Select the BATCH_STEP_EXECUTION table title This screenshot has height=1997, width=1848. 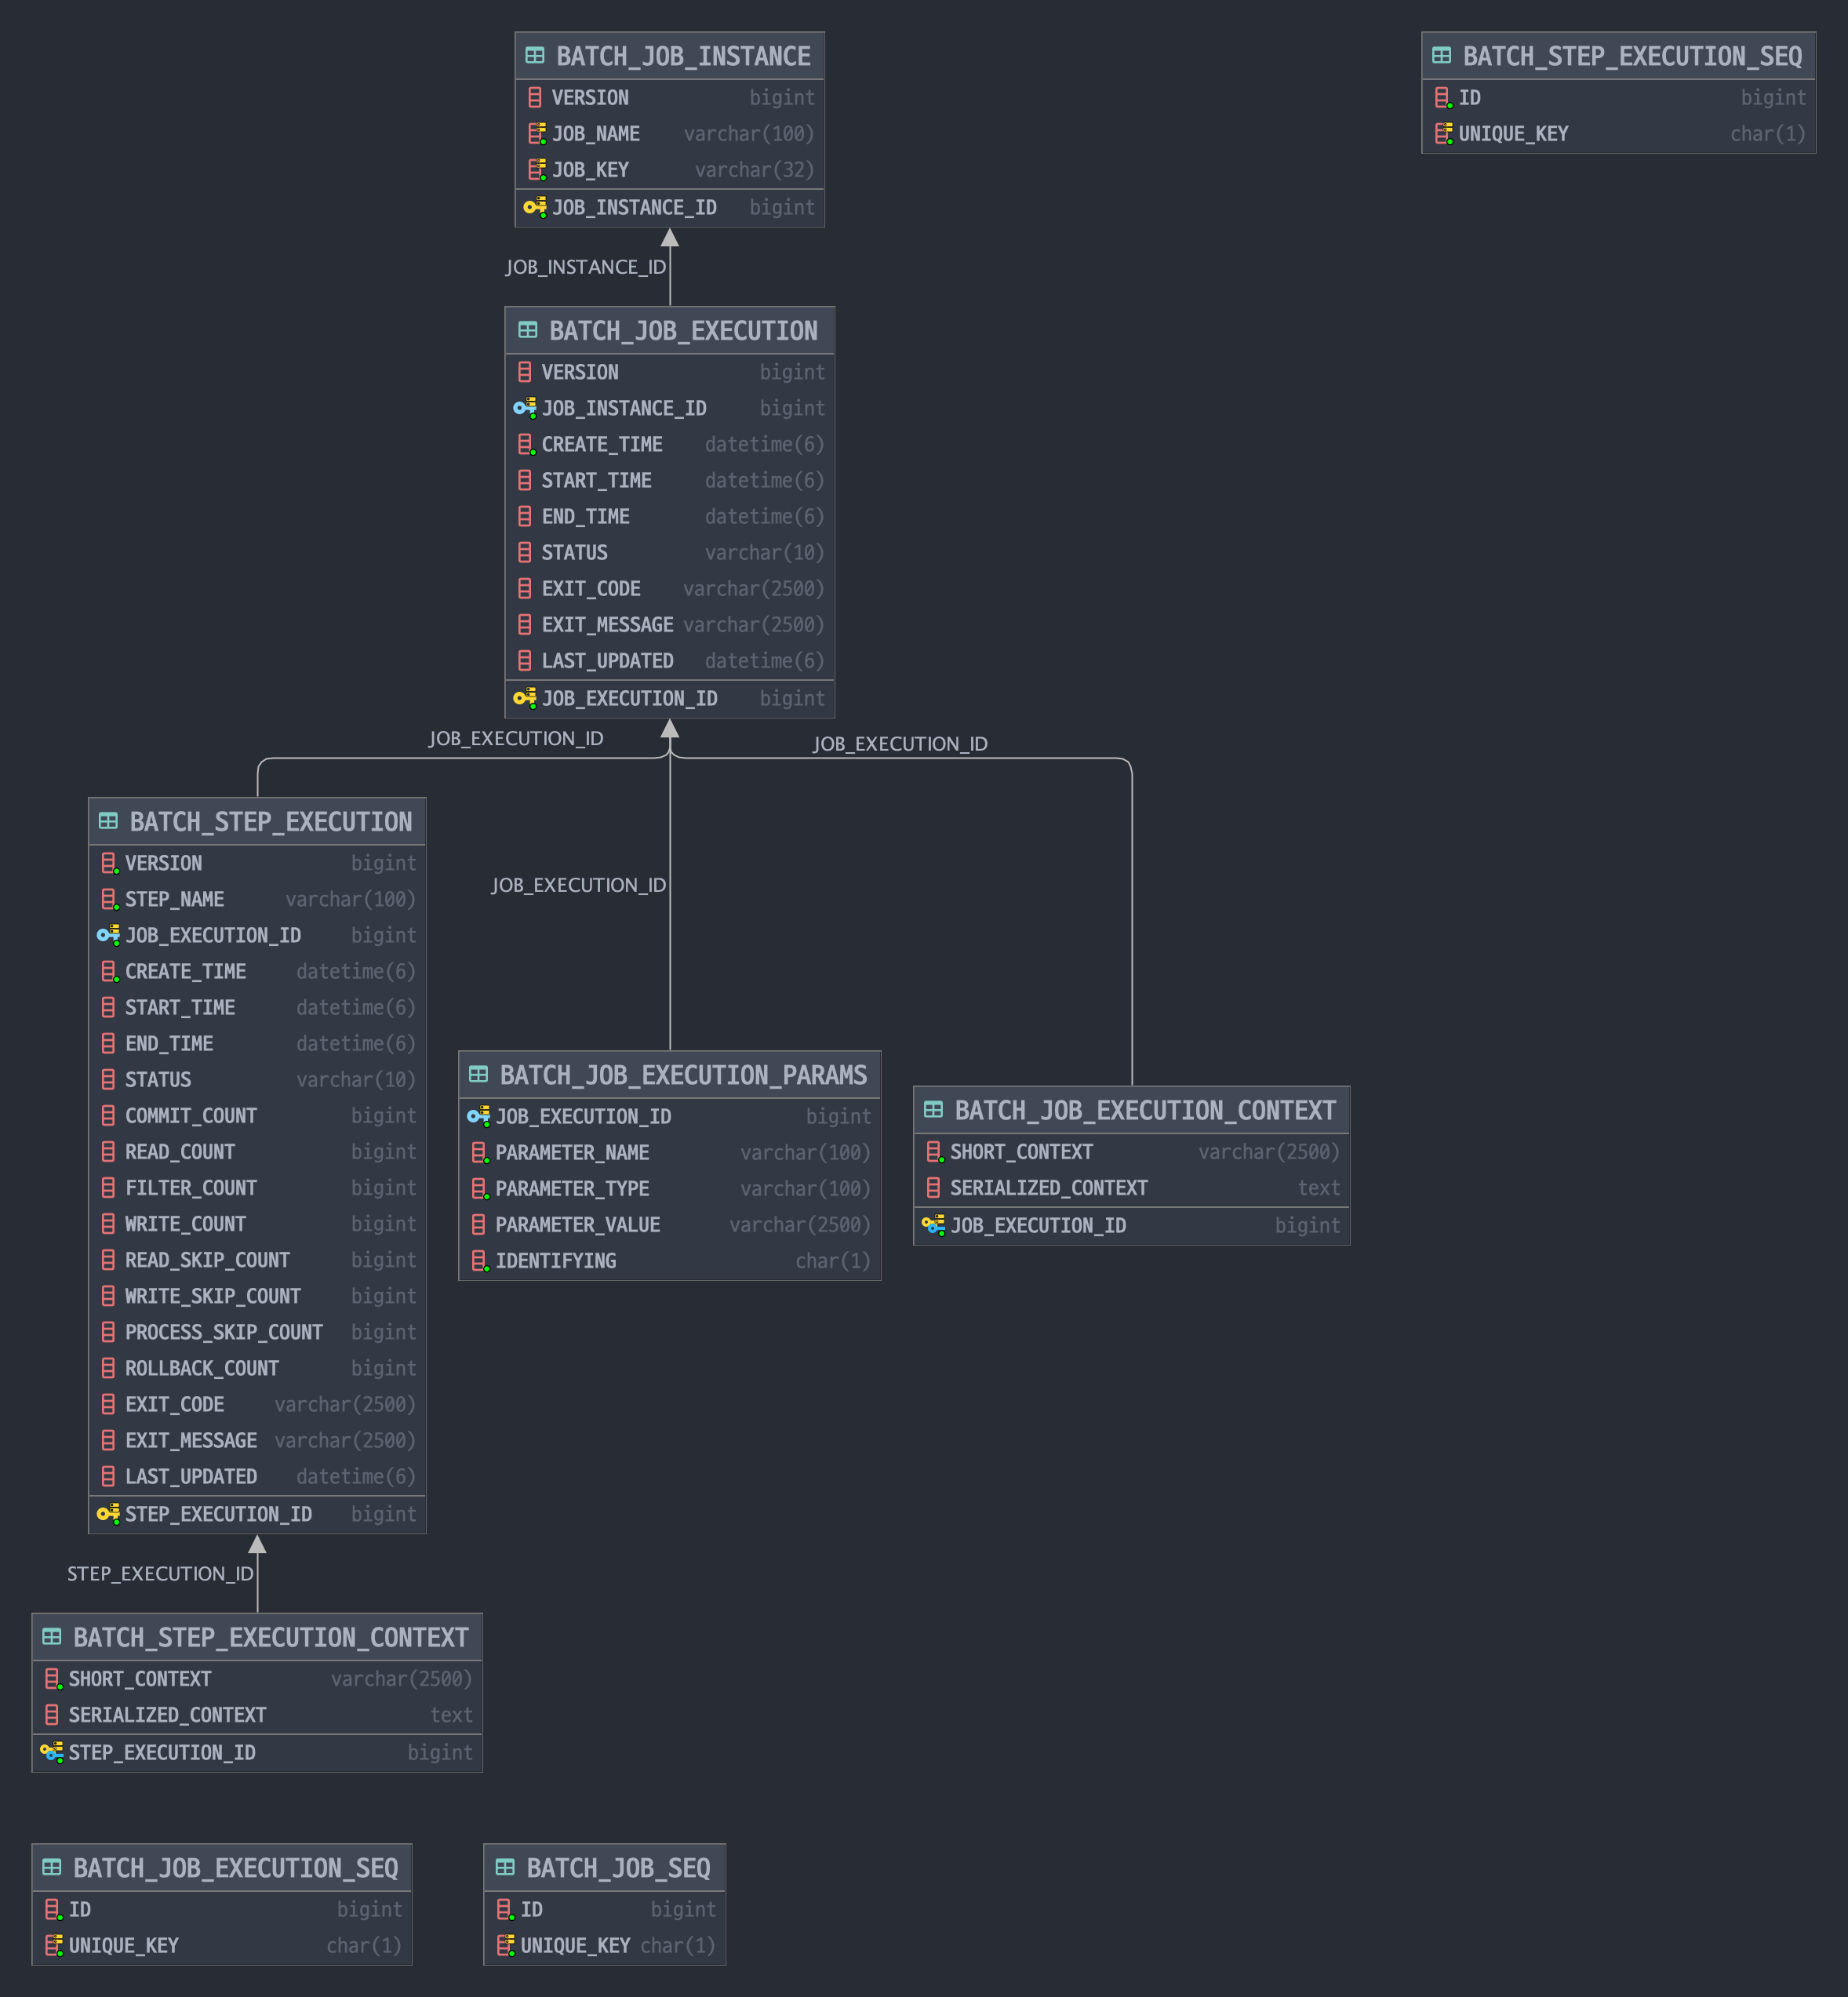[x=270, y=822]
